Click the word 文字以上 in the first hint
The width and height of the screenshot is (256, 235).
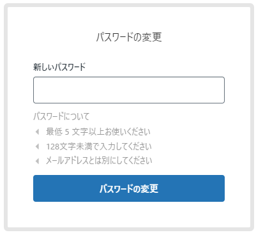tap(88, 132)
